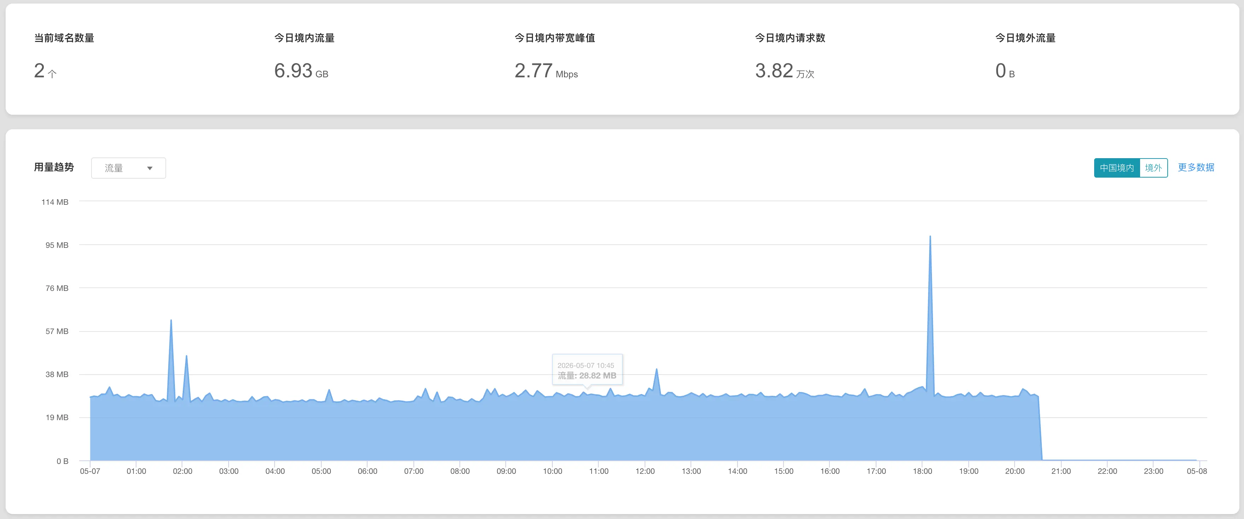Click the 2 个 domain count value
Viewport: 1244px width, 519px height.
(x=45, y=71)
